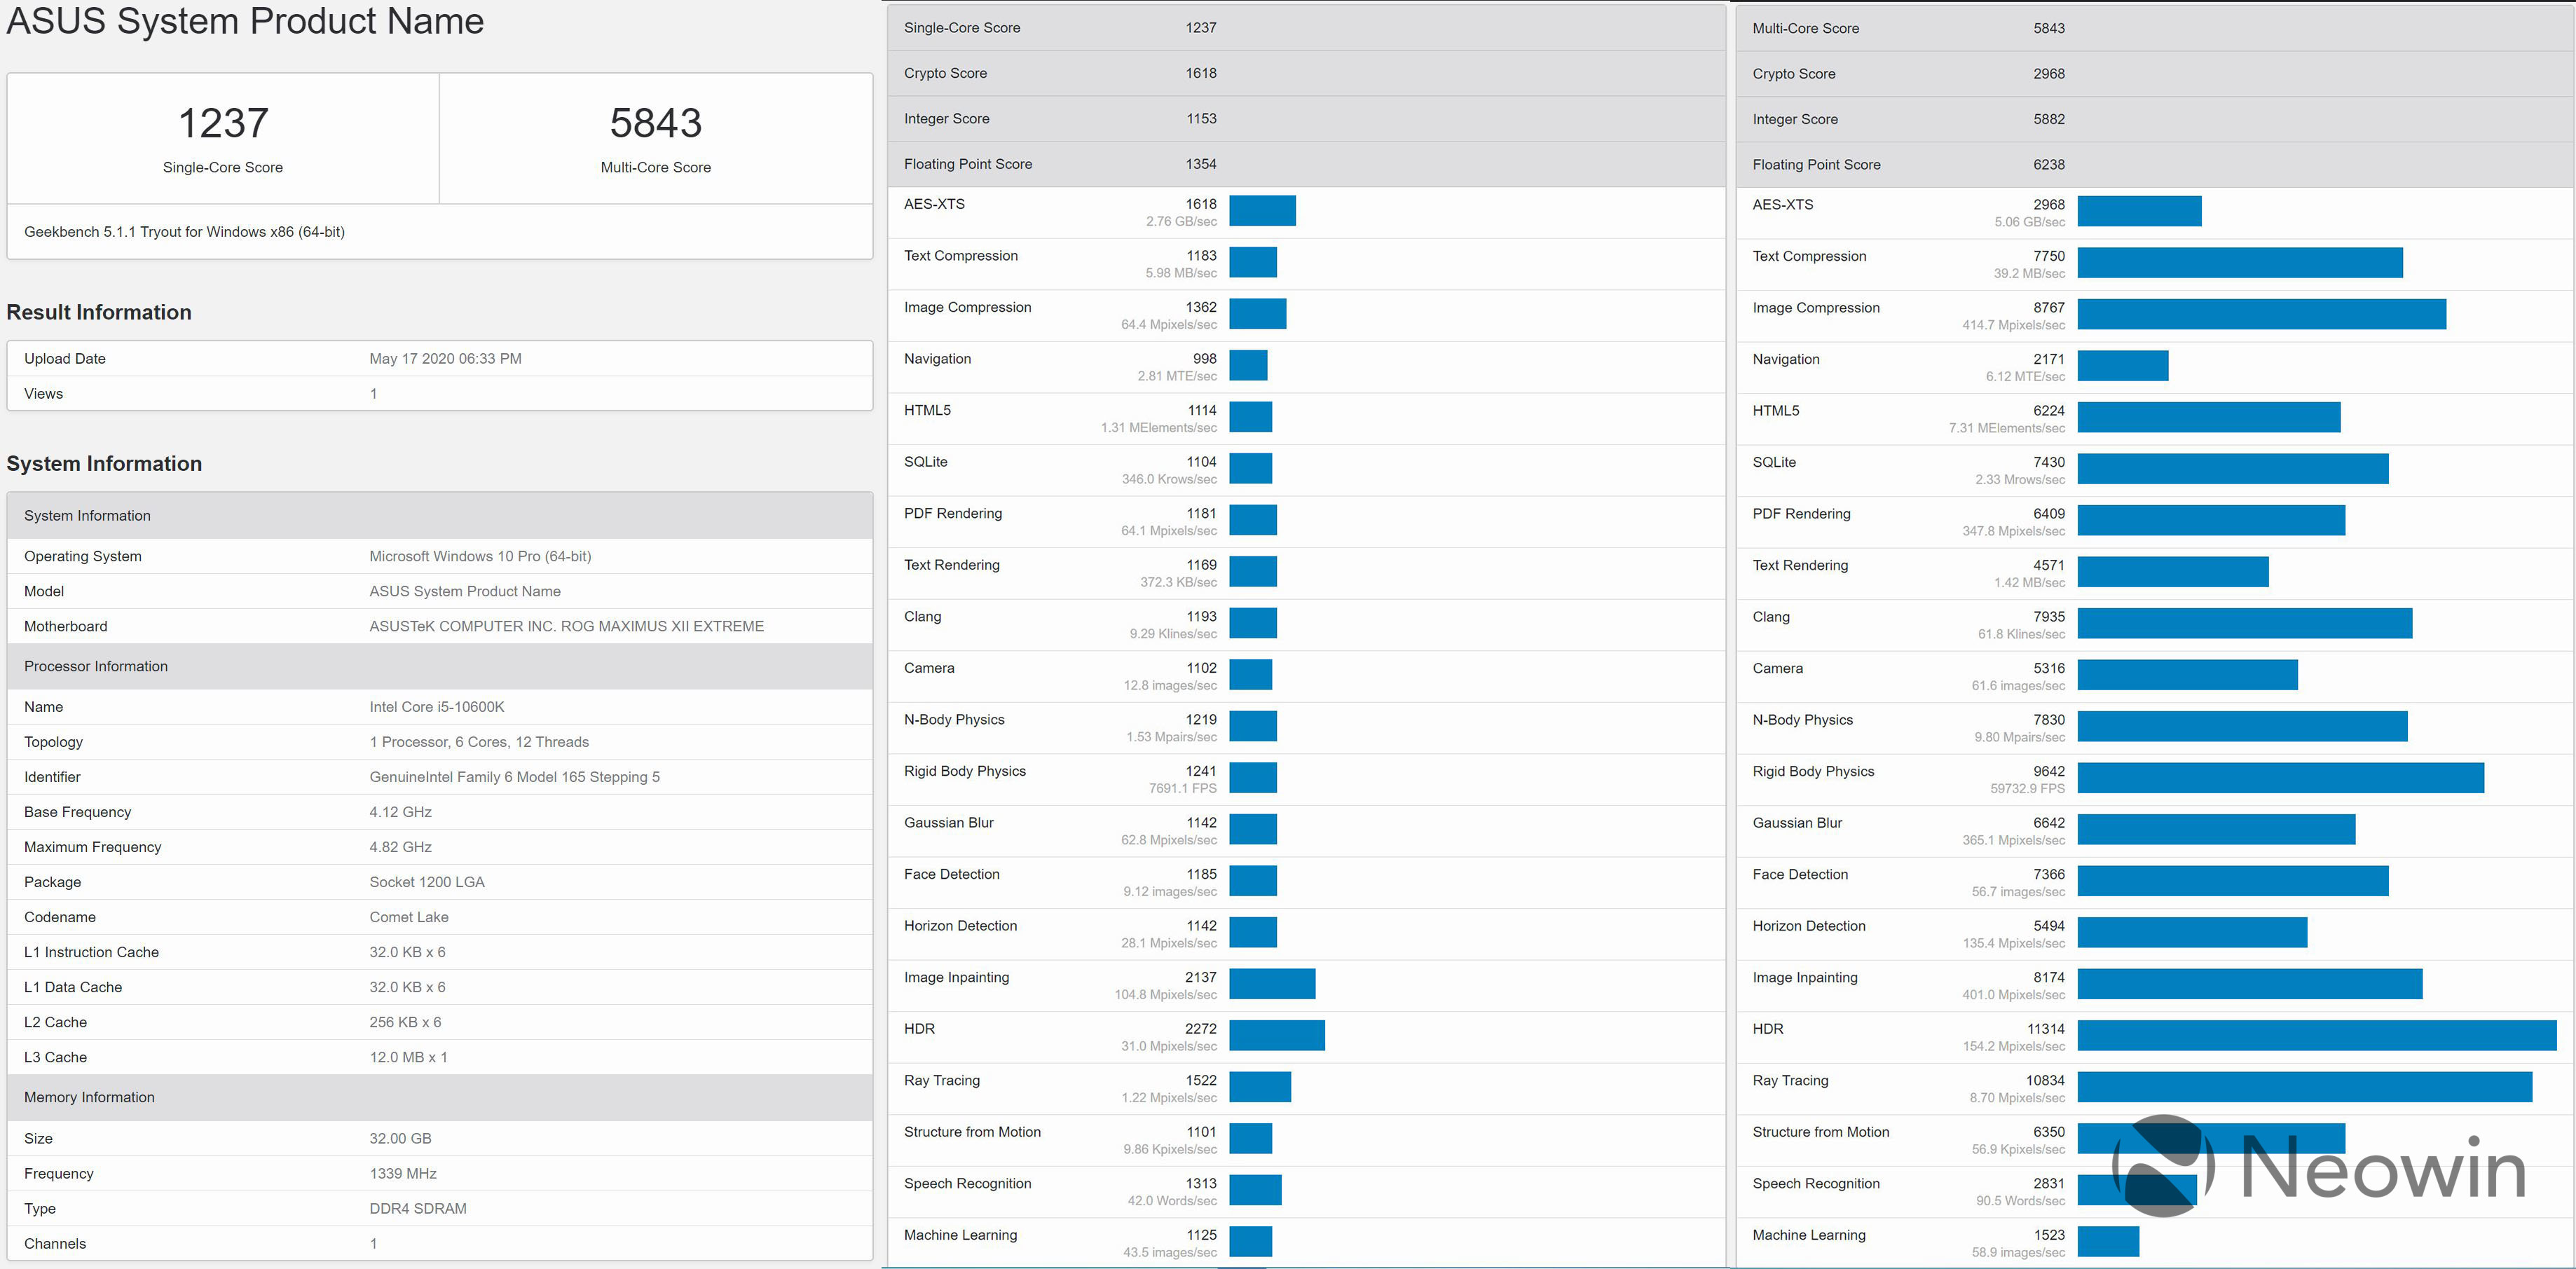Click the System Information main heading

coord(104,463)
